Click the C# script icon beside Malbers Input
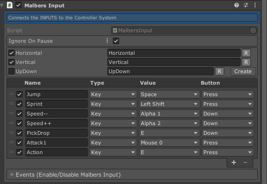This screenshot has width=267, height=184. [x=10, y=5]
